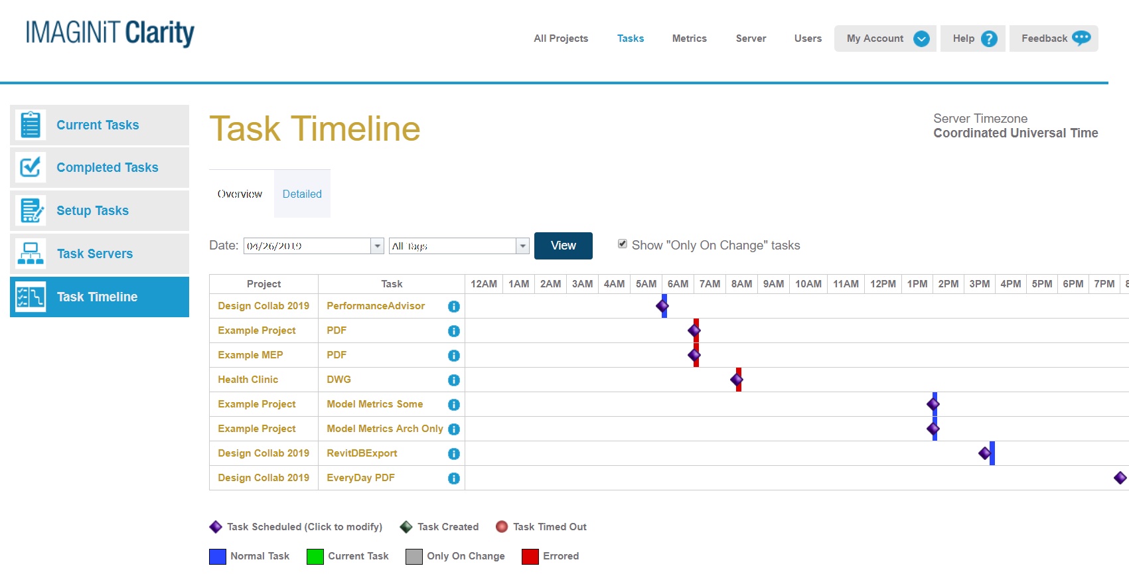This screenshot has height=582, width=1129.
Task: Switch to the Overview tab
Action: click(240, 194)
